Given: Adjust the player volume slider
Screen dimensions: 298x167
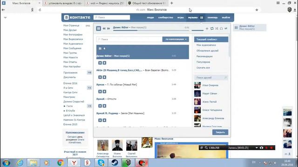Looking at the screenshot, I should click(197, 30).
